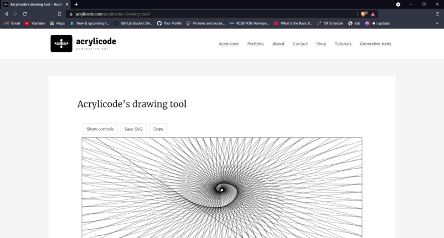Bookmark this page via the bookmark icon
This screenshot has width=444, height=238.
coord(59,14)
